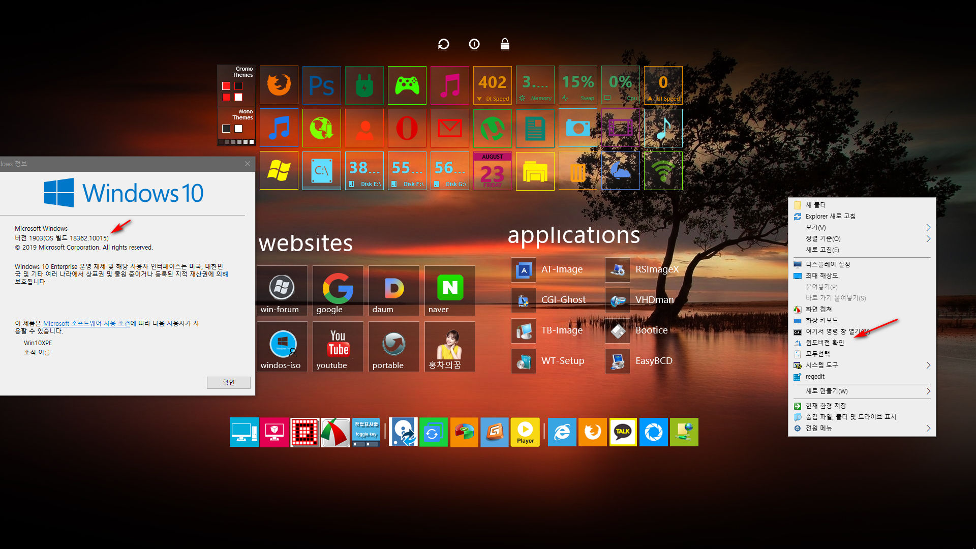This screenshot has height=549, width=976.
Task: Open the teal document notes tile
Action: 535,128
